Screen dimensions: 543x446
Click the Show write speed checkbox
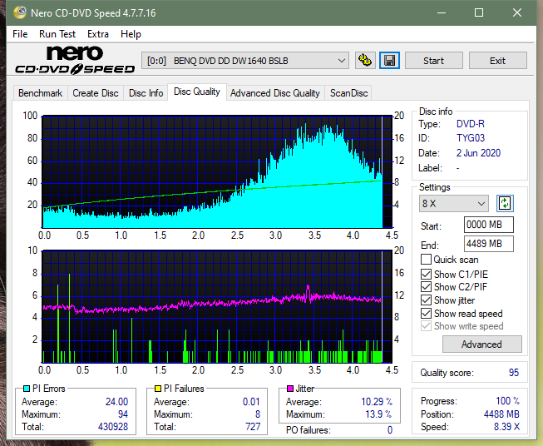pyautogui.click(x=426, y=326)
